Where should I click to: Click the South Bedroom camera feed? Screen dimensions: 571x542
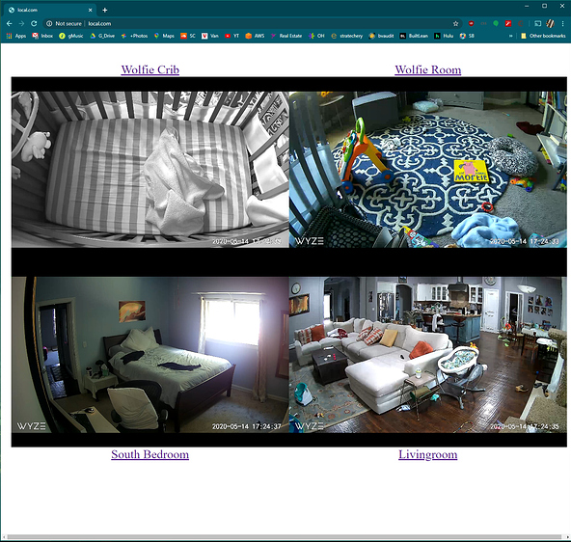150,355
